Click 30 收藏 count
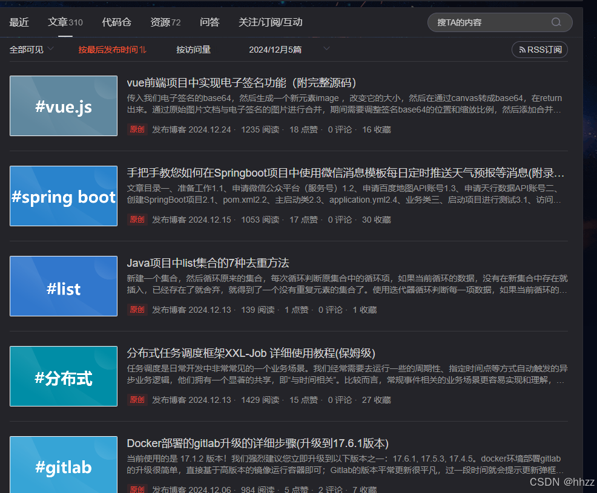 [377, 220]
